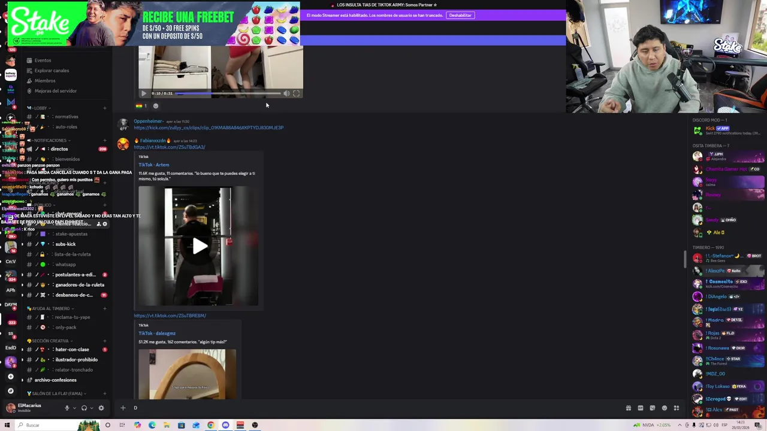Seek within the top video progress bar
This screenshot has height=431, width=767.
(229, 93)
